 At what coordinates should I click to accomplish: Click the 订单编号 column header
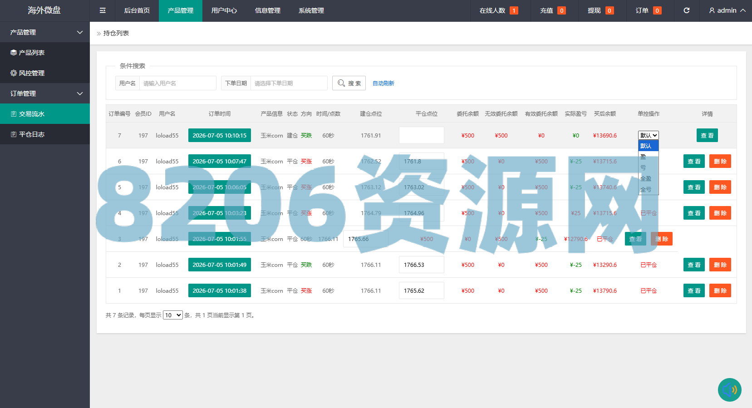(119, 114)
